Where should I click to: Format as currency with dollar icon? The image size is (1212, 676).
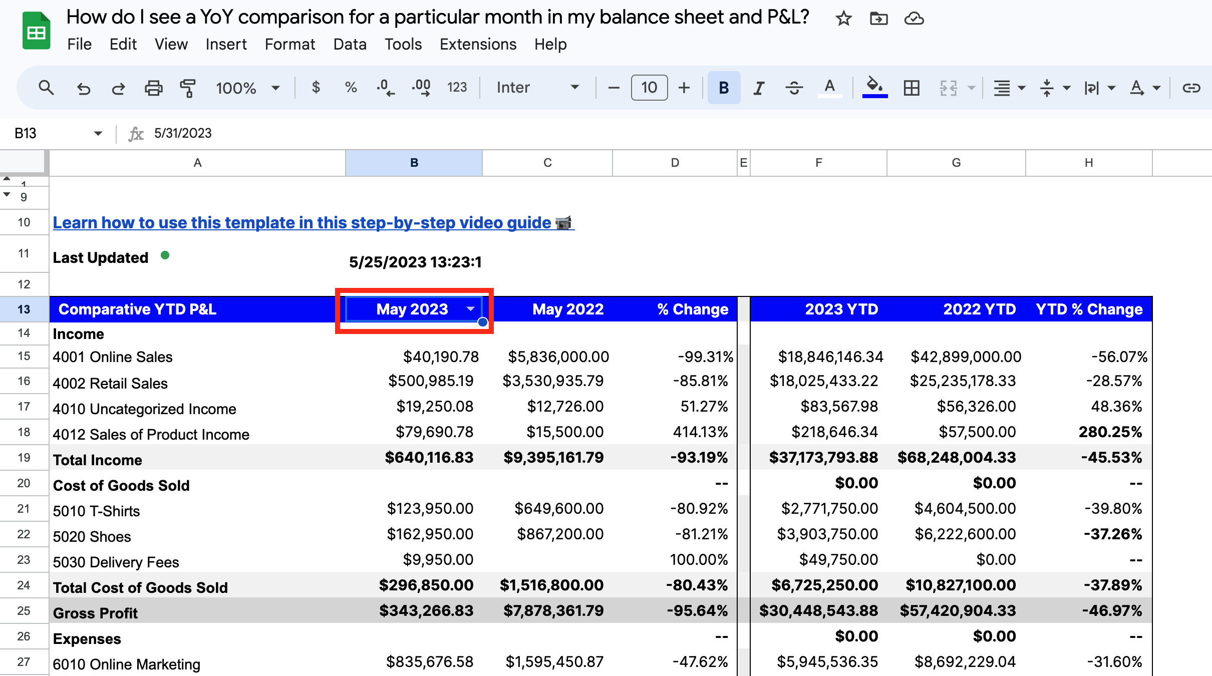tap(316, 88)
